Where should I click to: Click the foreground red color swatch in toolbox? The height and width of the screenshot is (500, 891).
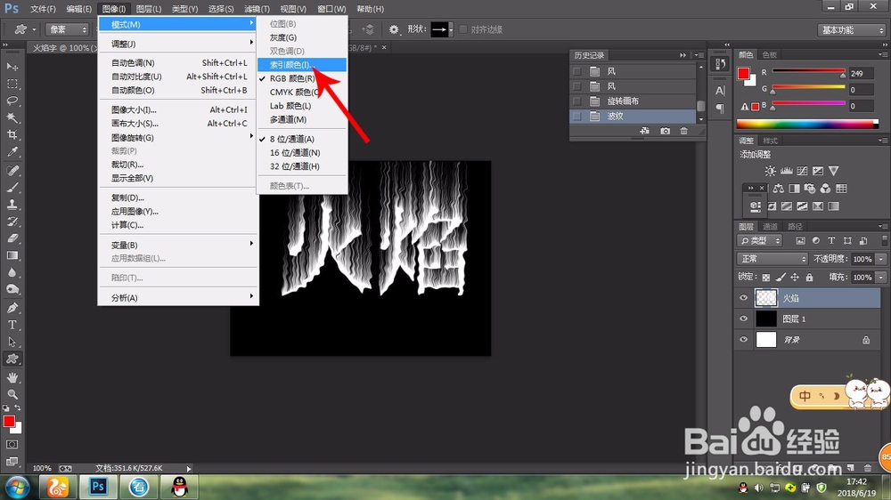(x=9, y=422)
